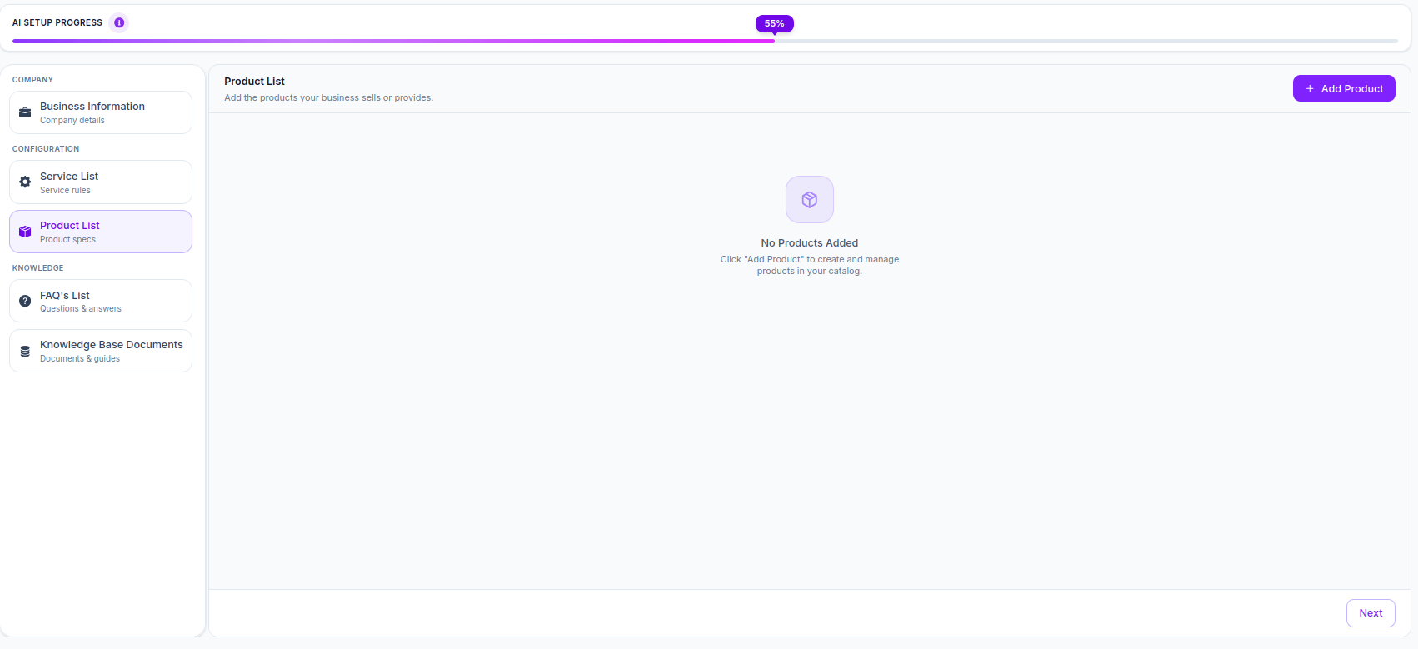1418x649 pixels.
Task: Click the Business Information briefcase icon
Action: 25,112
